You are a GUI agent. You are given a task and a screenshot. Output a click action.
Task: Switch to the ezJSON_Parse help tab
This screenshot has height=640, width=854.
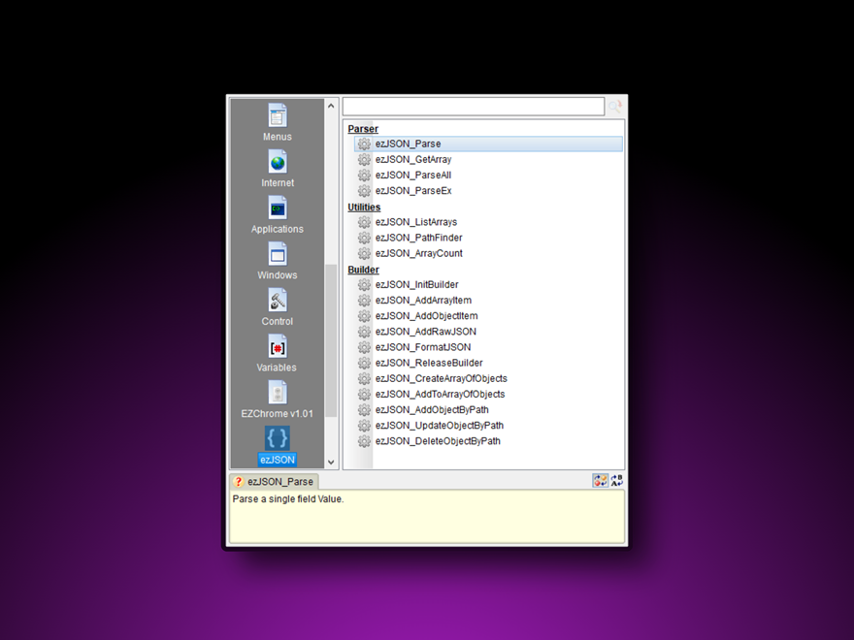click(x=274, y=482)
